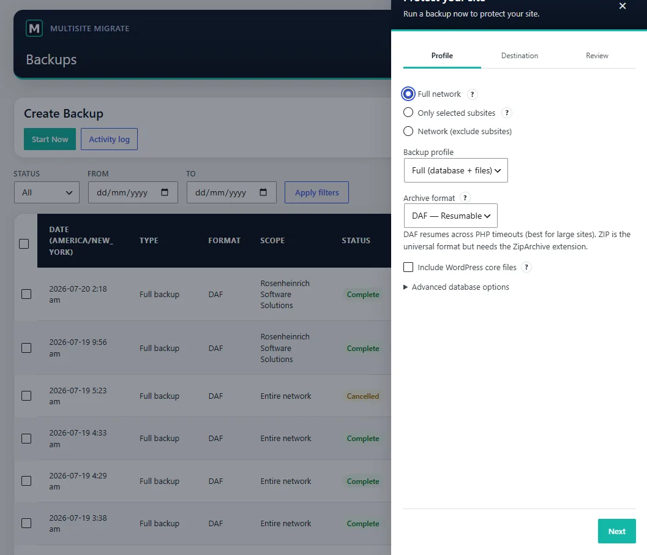This screenshot has width=647, height=555.
Task: Select the 2026-07-19 5:23 am cancelled backup checkbox
Action: pyautogui.click(x=26, y=396)
